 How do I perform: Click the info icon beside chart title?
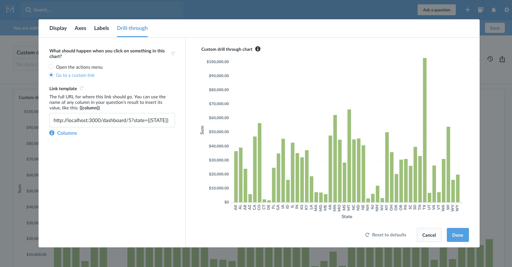258,49
